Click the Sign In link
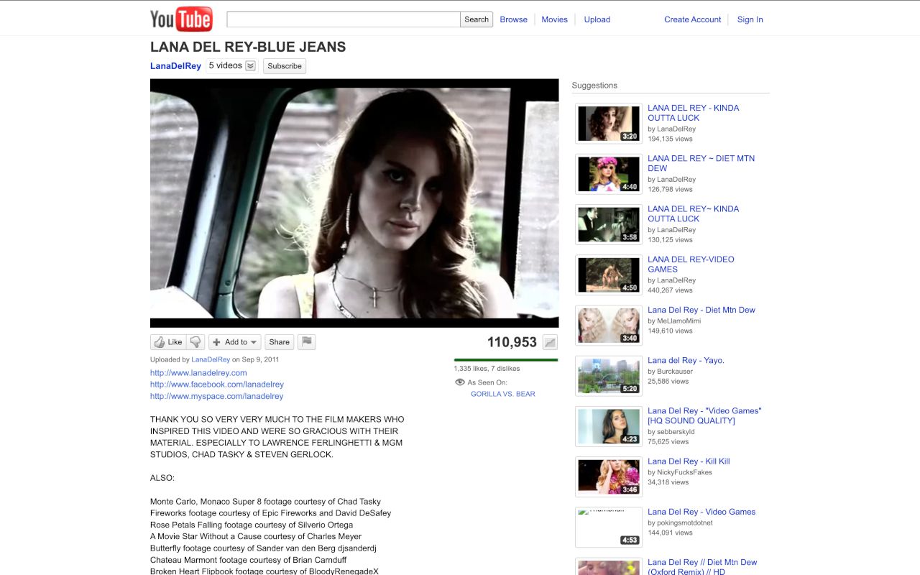Screen dimensions: 920x575 (x=750, y=19)
